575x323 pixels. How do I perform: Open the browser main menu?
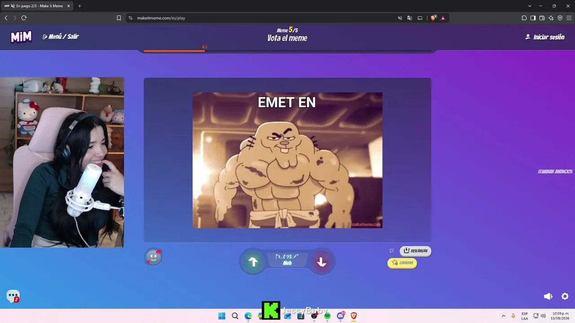pyautogui.click(x=569, y=18)
